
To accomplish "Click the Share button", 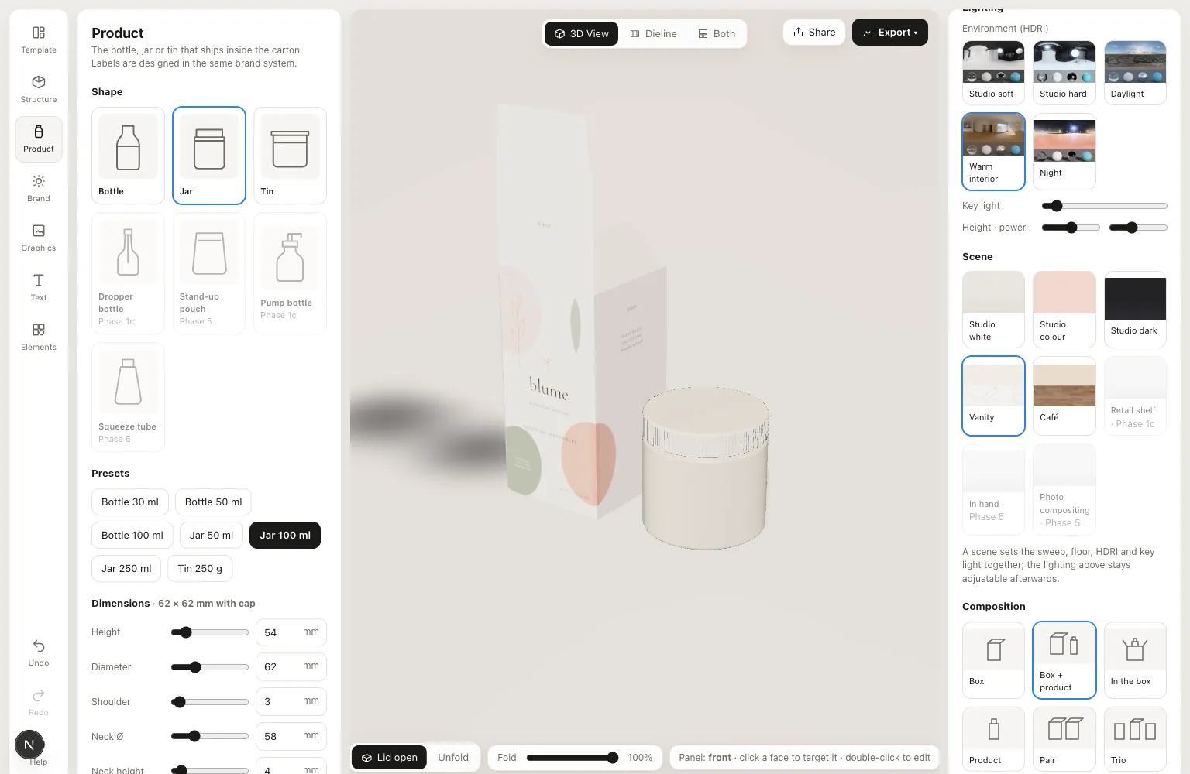I will pos(814,33).
